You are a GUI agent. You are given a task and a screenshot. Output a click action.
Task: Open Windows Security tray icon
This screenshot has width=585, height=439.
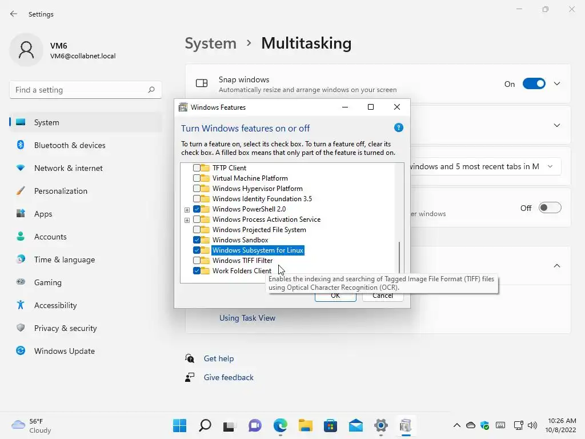pos(484,425)
